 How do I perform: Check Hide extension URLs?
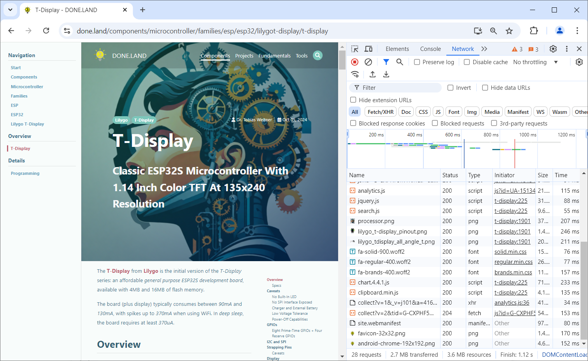pyautogui.click(x=353, y=100)
